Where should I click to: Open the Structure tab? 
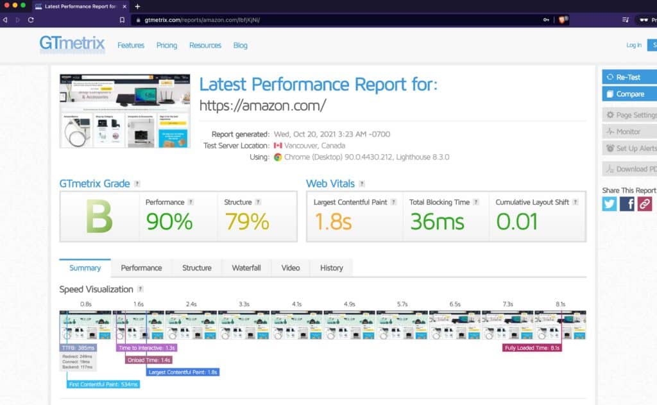(196, 268)
